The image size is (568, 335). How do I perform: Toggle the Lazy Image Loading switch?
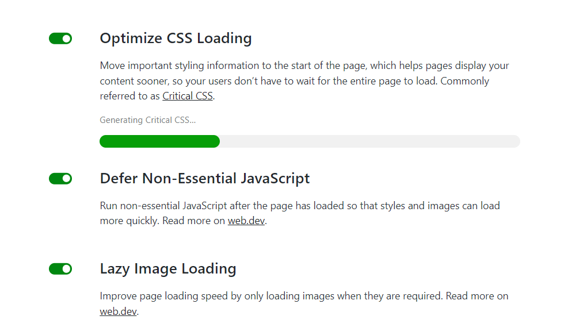point(60,269)
